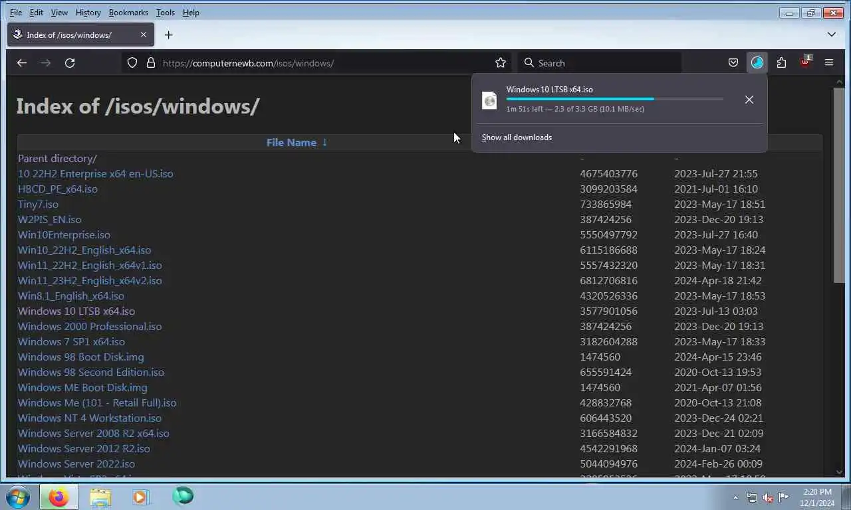Download Win11_23H2_English_x64v2.iso

click(x=90, y=280)
